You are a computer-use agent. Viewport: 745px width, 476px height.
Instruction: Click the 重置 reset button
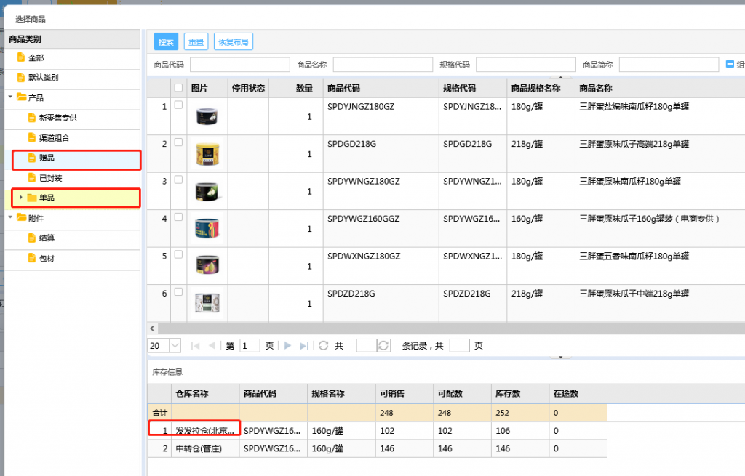coord(196,42)
